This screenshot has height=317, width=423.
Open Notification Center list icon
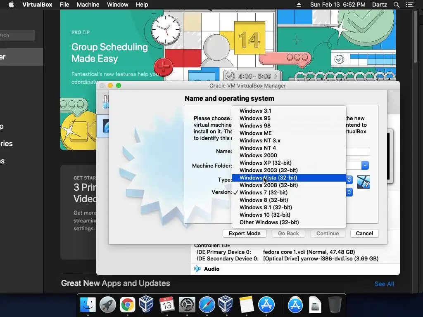coord(409,5)
